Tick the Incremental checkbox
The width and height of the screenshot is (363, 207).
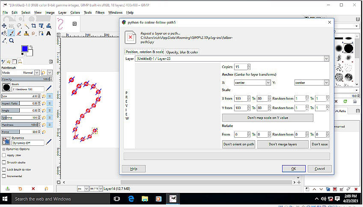(4, 176)
